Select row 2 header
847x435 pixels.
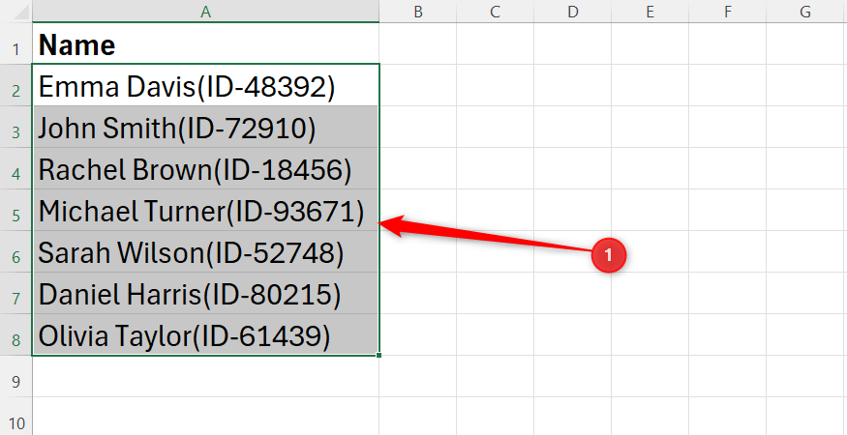point(15,85)
